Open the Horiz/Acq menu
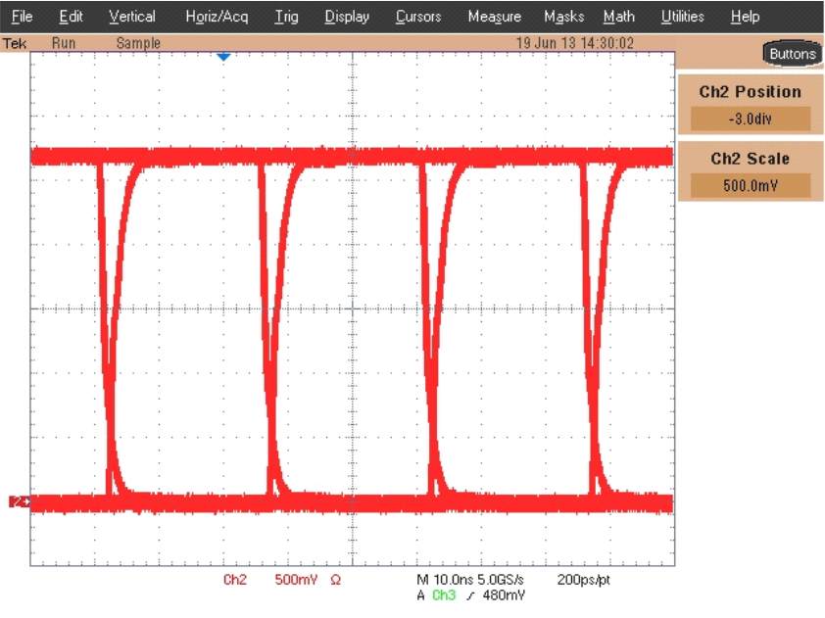This screenshot has width=825, height=618. point(218,16)
